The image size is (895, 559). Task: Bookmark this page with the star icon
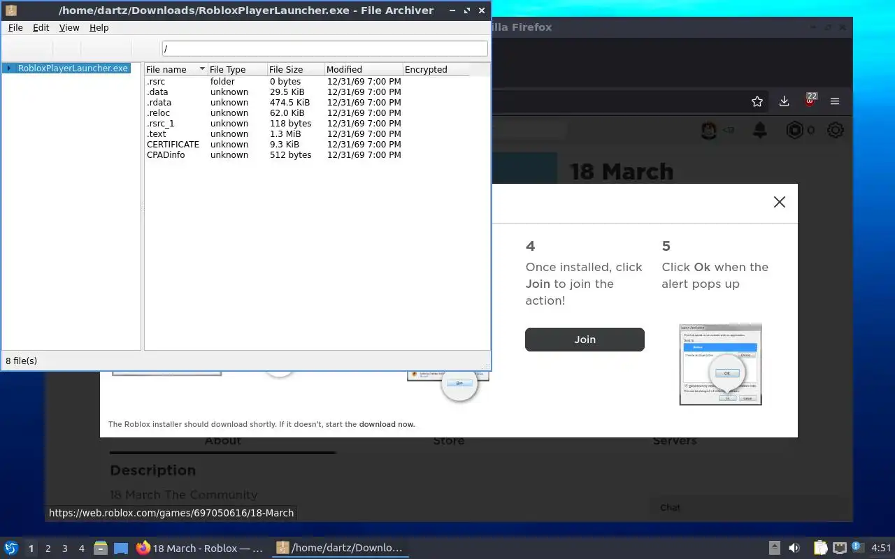[x=757, y=101]
